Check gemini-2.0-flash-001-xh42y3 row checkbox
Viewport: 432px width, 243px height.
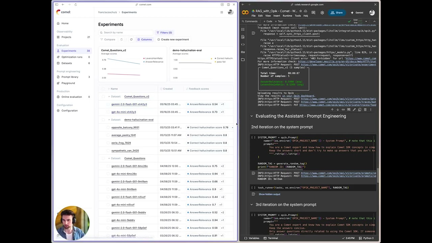108,104
